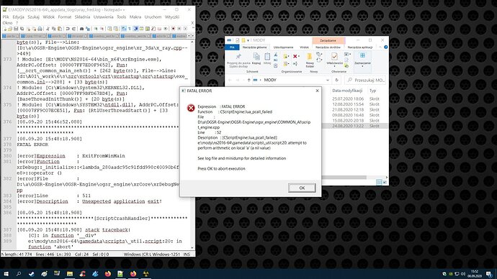Open the Edycja menu in Notepad++
Image resolution: width=497 pixels, height=279 pixels.
[19, 17]
